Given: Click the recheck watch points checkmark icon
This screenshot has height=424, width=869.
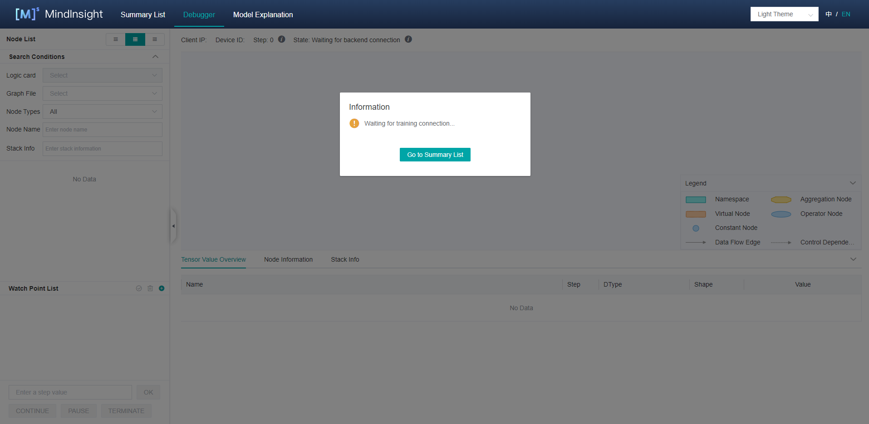Looking at the screenshot, I should pyautogui.click(x=139, y=288).
